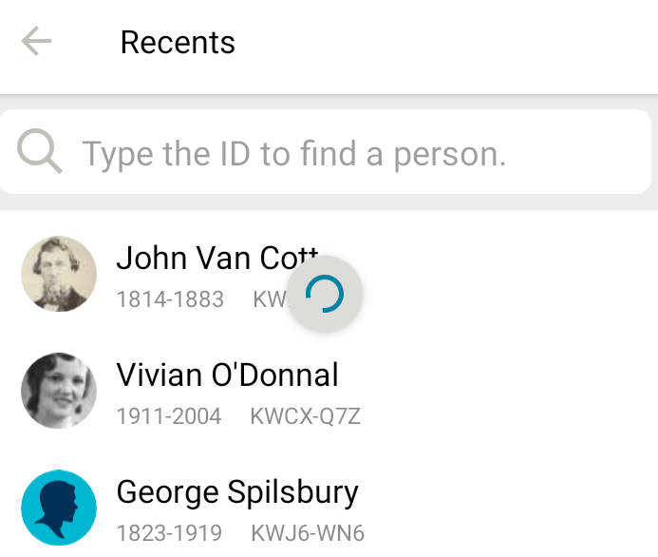
Task: Tap the ID KWCX-Q7Z
Action: pyautogui.click(x=305, y=416)
